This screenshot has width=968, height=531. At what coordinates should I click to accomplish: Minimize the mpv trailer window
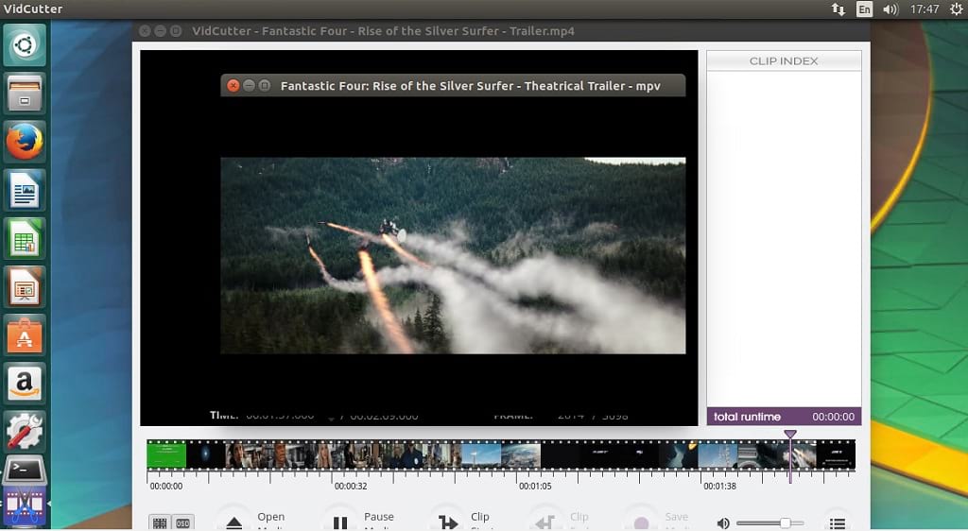[x=249, y=86]
